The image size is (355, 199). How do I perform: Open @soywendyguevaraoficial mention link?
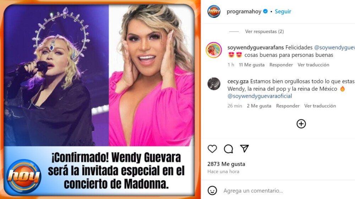tap(260, 96)
